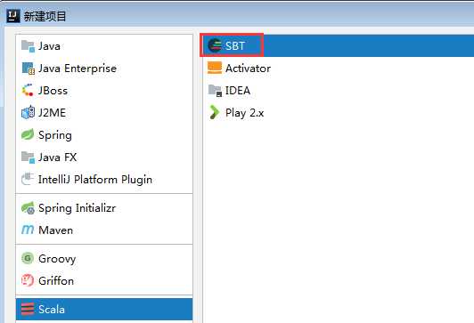Image resolution: width=474 pixels, height=323 pixels.
Task: Click the JBoss colored ring icon
Action: tap(28, 90)
